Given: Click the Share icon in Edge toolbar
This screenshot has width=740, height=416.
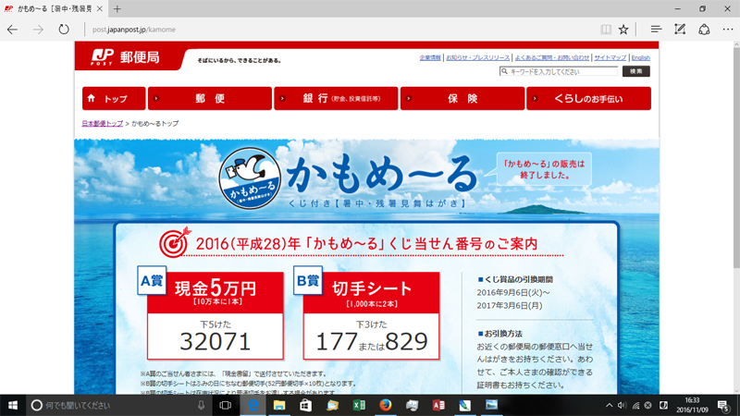Looking at the screenshot, I should pos(704,30).
